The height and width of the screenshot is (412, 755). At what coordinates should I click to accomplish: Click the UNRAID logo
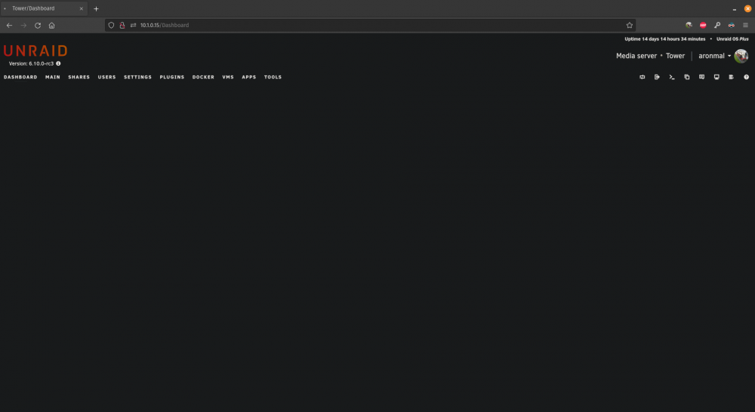[35, 51]
